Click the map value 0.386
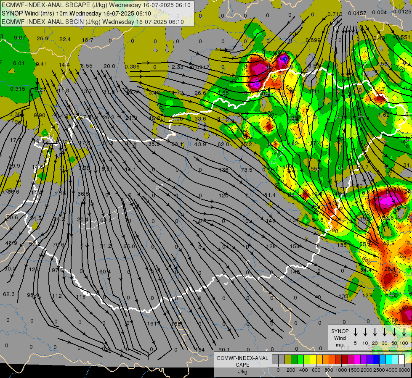This screenshot has width=412, height=378. [x=132, y=67]
